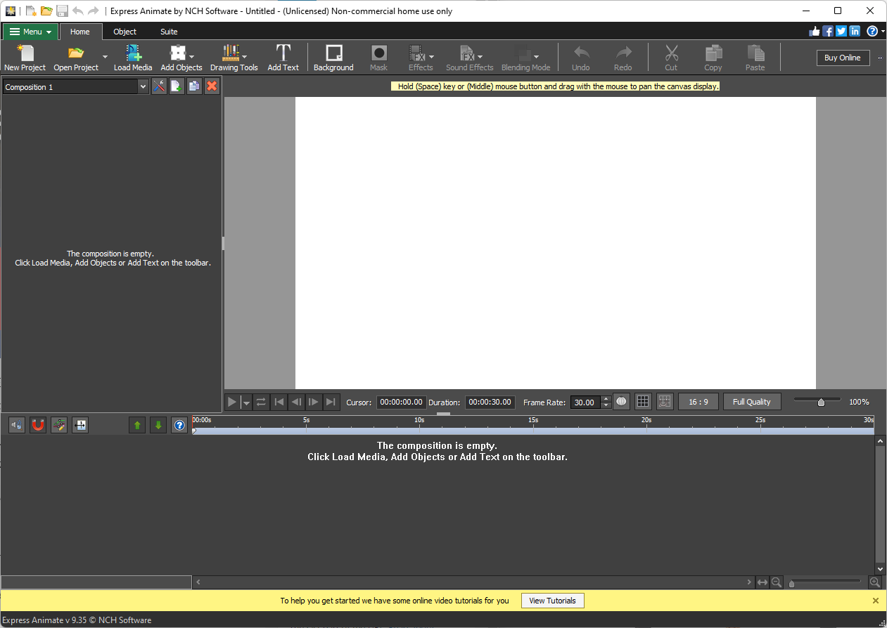887x628 pixels.
Task: Toggle the motion blur button beside Frame Rate
Action: point(621,402)
